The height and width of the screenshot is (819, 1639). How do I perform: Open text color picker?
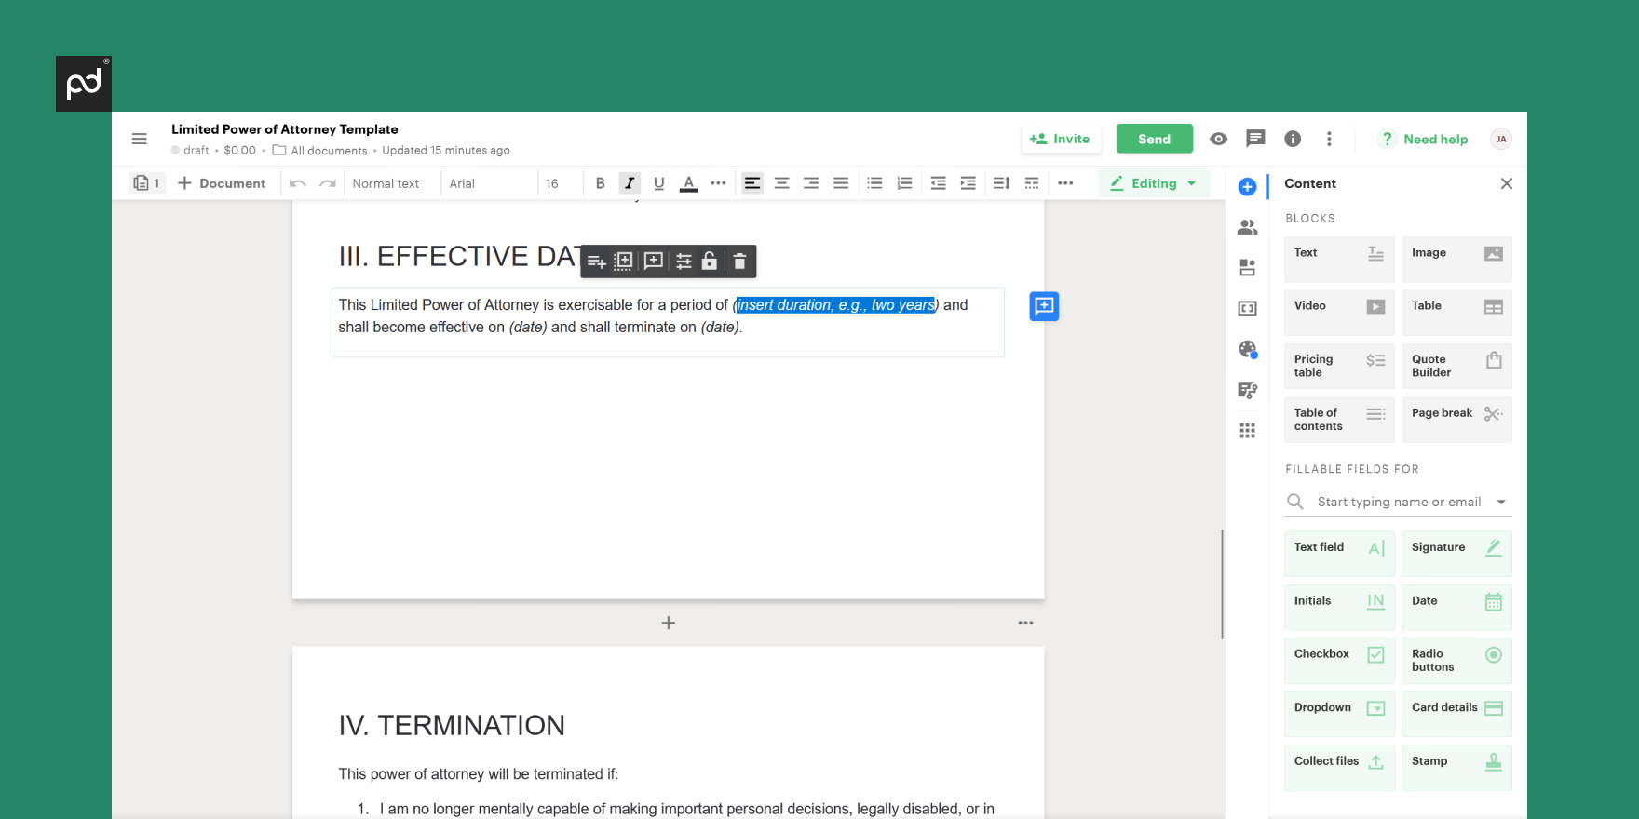point(688,183)
